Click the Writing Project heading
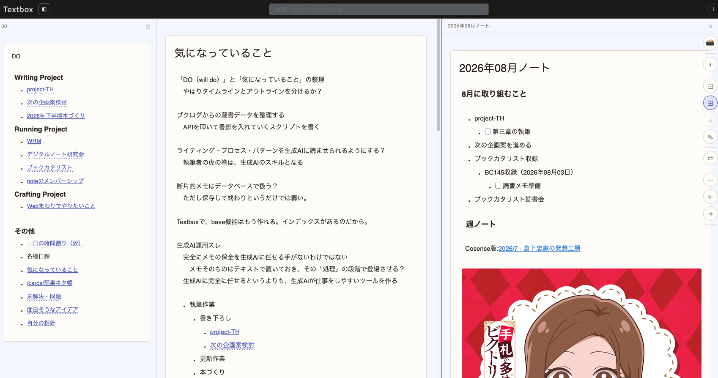This screenshot has width=718, height=378. point(38,77)
